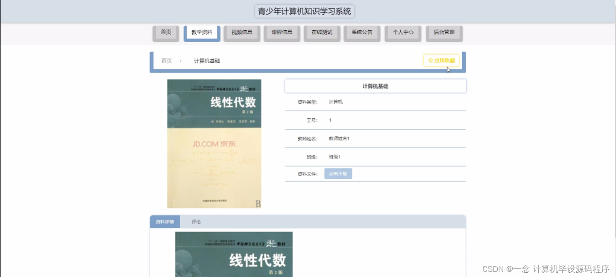Screen dimensions: 616x277
Task: Click the star icon in 点我收藏
Action: click(430, 61)
